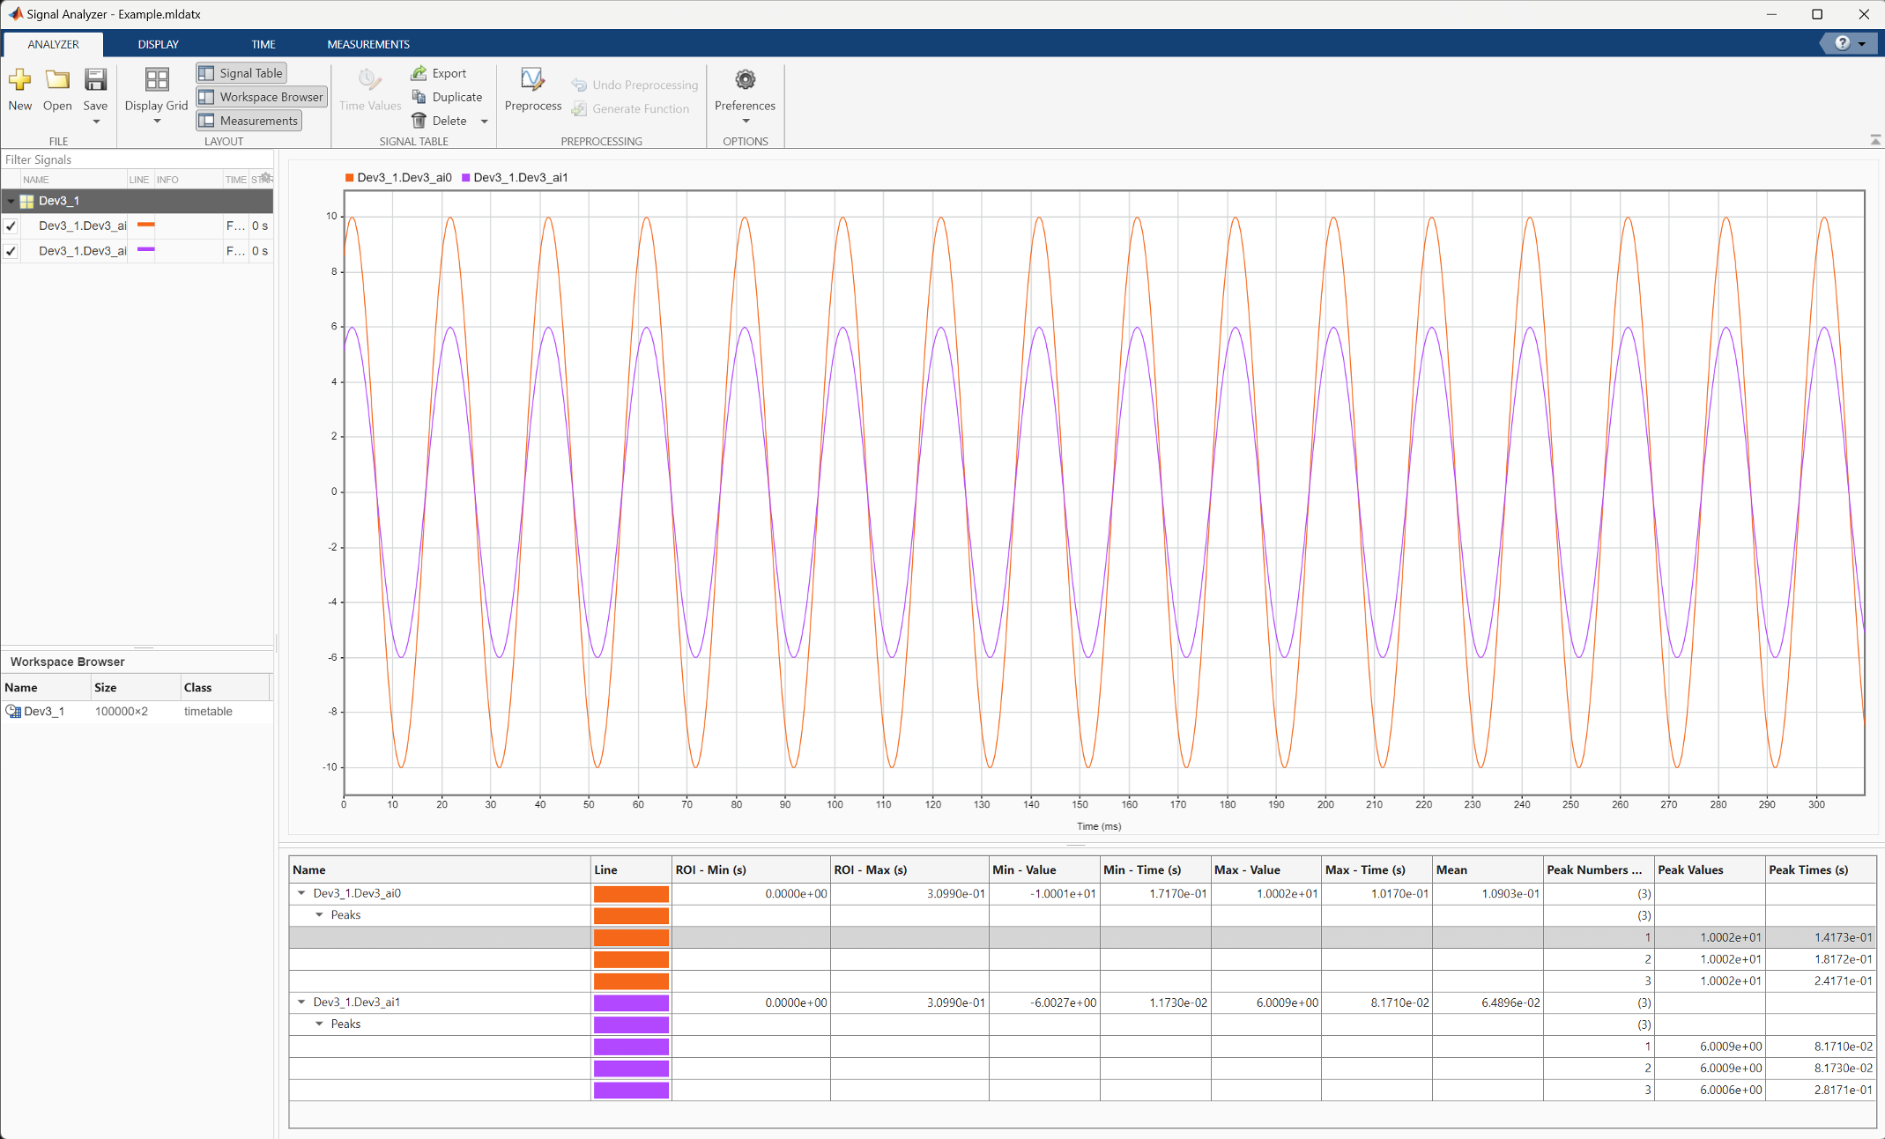Collapse Peaks under Dev3_1.Dev3_ai0
This screenshot has width=1885, height=1139.
319,914
